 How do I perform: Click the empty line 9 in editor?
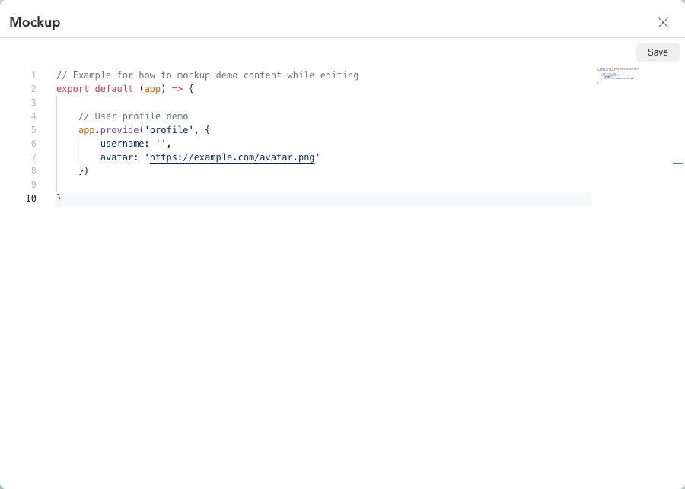[323, 185]
